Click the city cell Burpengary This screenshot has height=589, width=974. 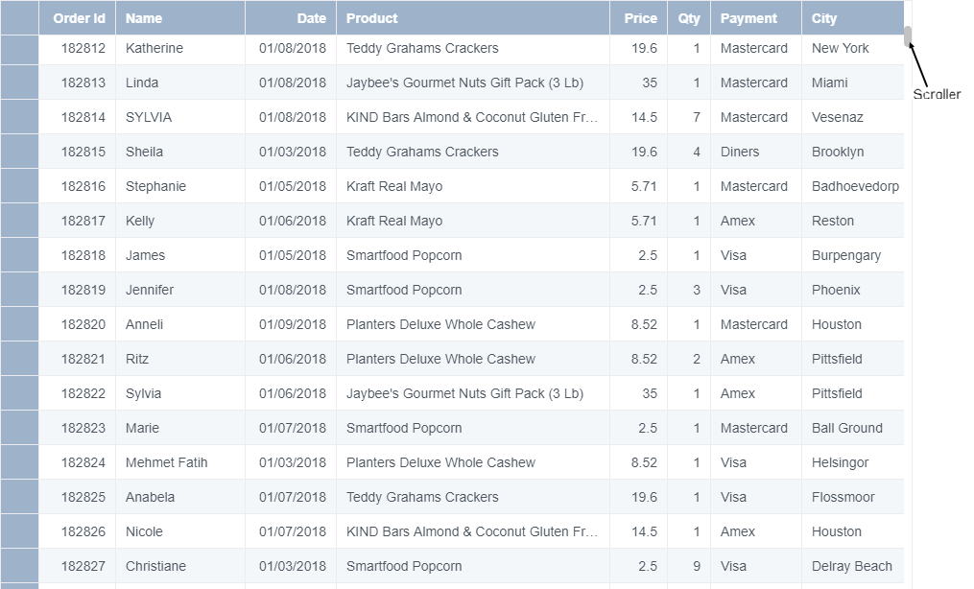[x=853, y=256]
